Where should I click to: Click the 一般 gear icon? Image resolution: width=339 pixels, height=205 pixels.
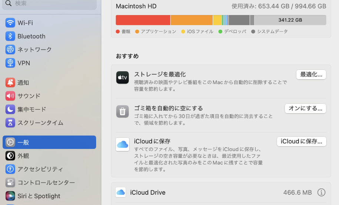coord(10,142)
